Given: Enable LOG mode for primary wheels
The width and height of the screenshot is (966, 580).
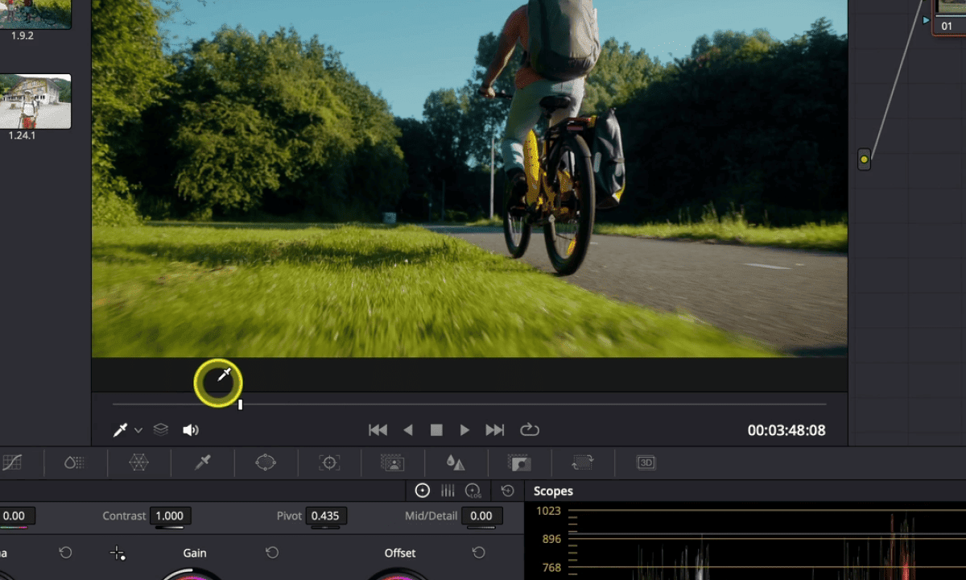Looking at the screenshot, I should [473, 491].
